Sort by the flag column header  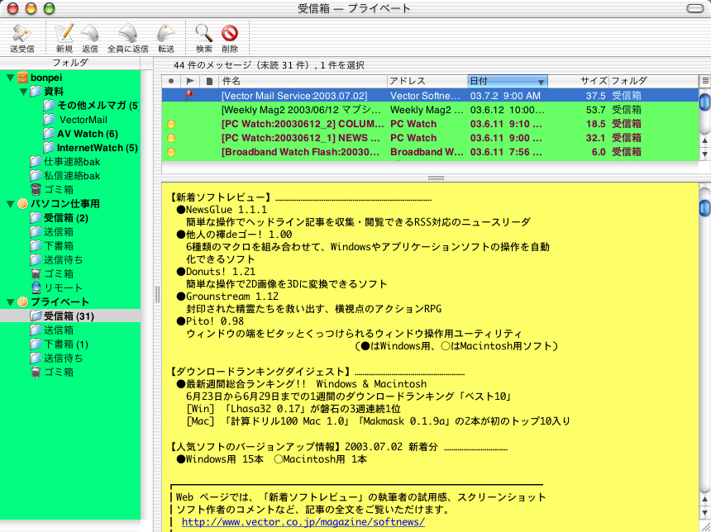coord(190,81)
